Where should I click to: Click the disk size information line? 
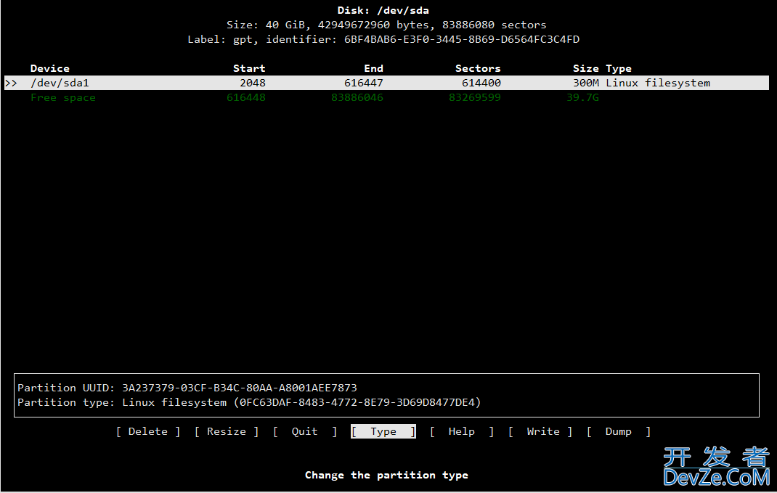[386, 25]
